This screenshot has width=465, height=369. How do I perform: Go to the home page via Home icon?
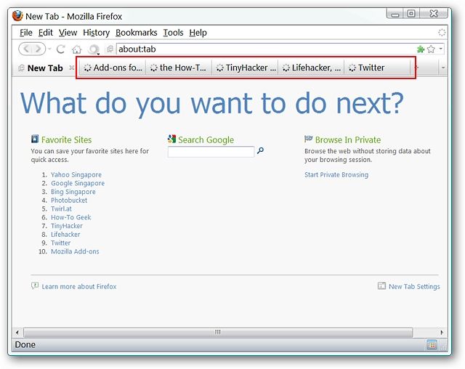coord(77,49)
